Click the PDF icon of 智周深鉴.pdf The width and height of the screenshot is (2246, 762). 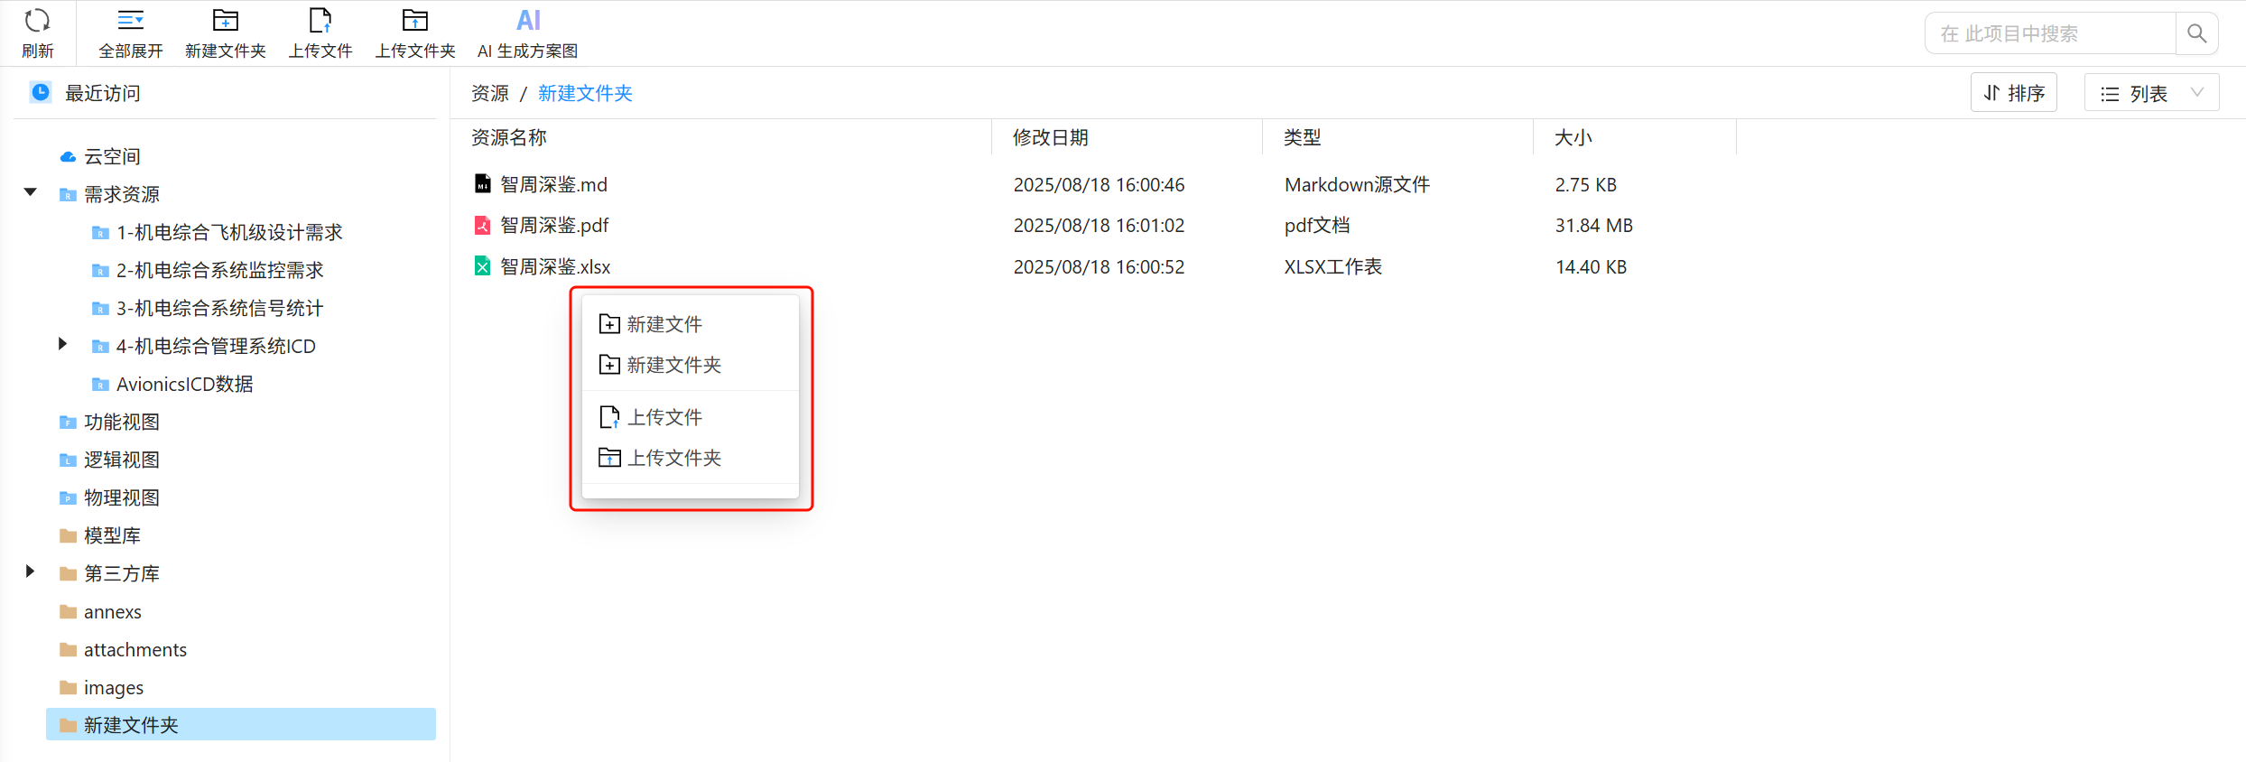[x=483, y=225]
